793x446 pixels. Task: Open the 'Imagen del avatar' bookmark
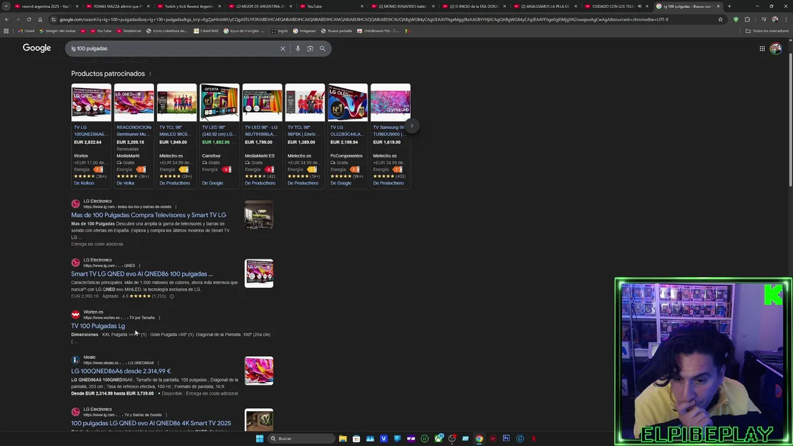(x=57, y=31)
